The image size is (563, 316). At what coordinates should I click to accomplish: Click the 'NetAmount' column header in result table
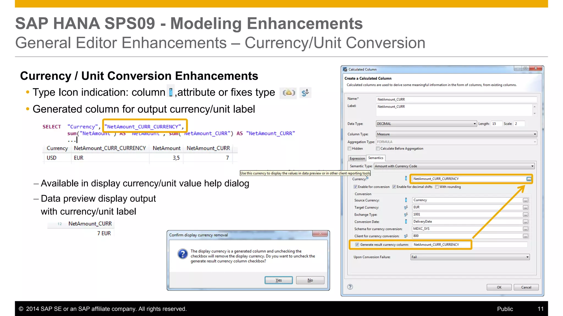click(166, 148)
